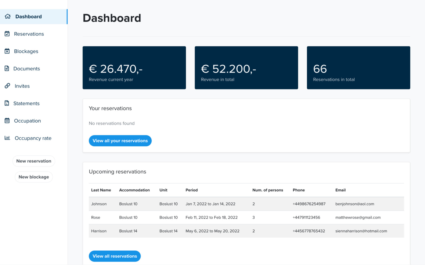
Task: Click the Statements document icon
Action: pos(7,103)
